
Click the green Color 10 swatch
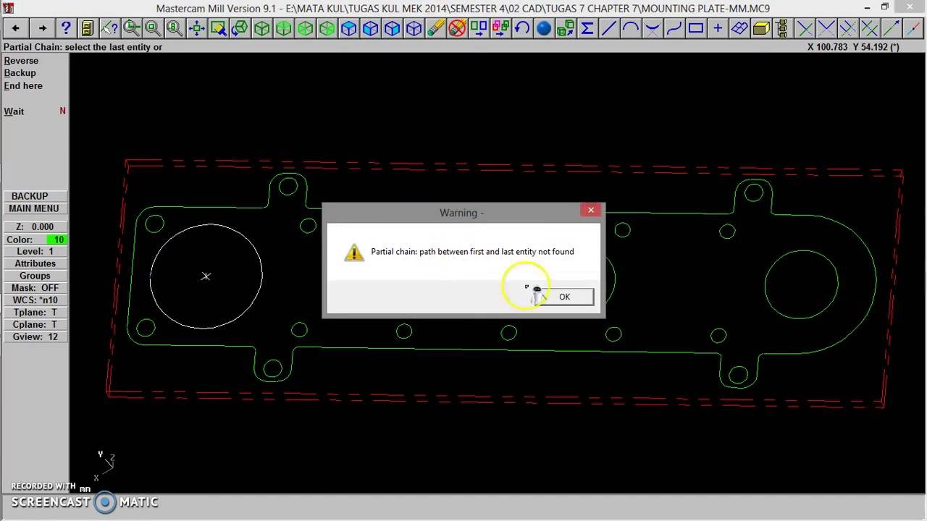point(56,240)
